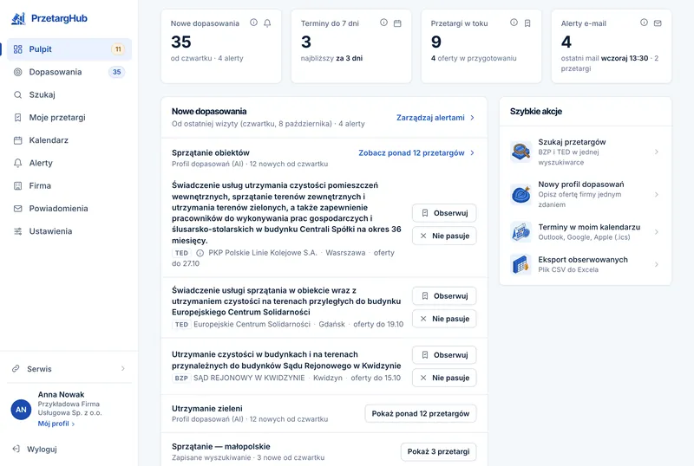Click the BZP tag on Kwidzyn tender

tap(181, 378)
